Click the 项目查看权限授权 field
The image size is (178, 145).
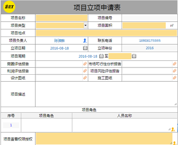tap(104, 138)
